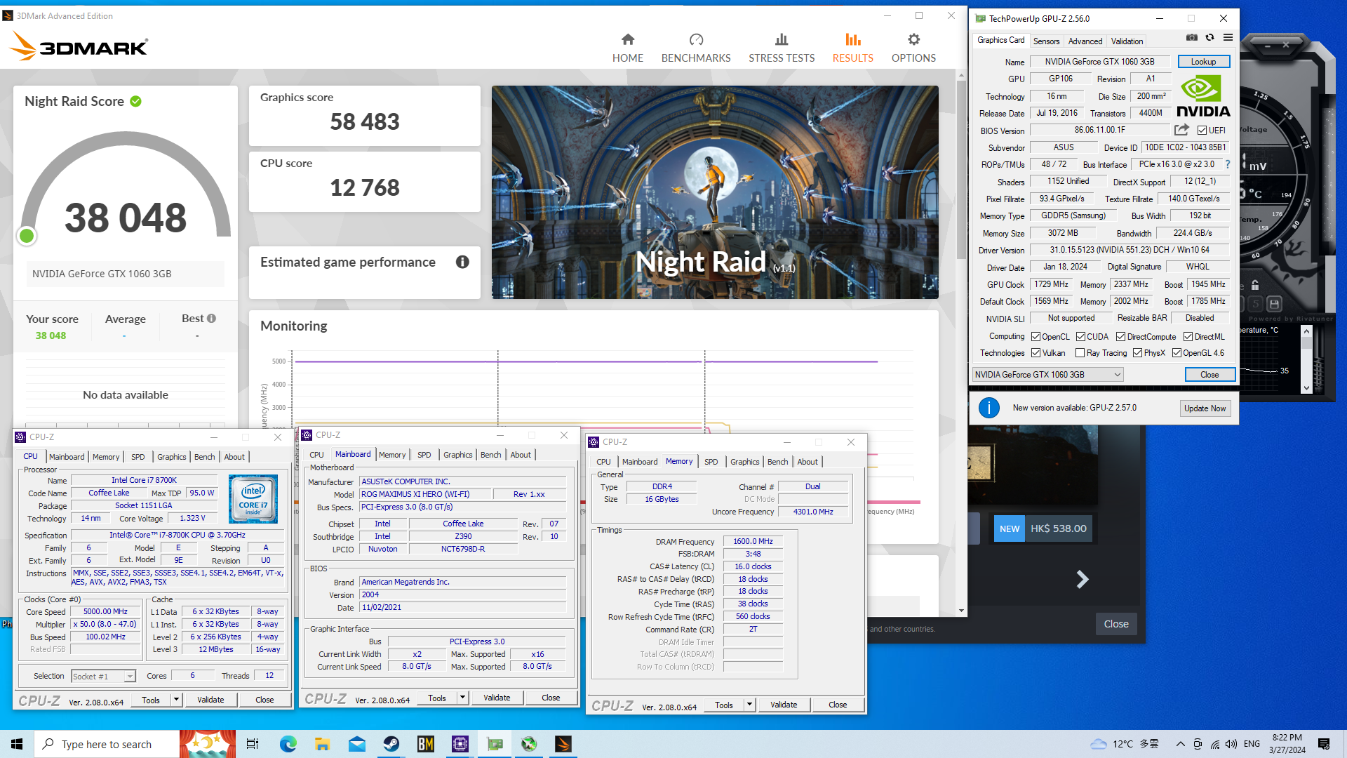Expand Tools arrow in CPU-Z Mainboard window
Image resolution: width=1347 pixels, height=758 pixels.
click(x=462, y=698)
